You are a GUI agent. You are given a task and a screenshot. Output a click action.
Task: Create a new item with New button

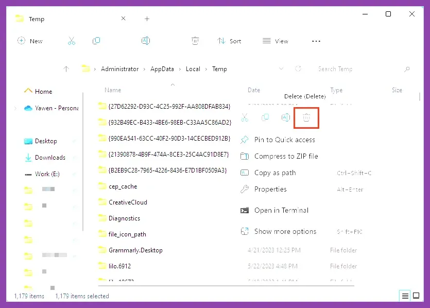[30, 41]
